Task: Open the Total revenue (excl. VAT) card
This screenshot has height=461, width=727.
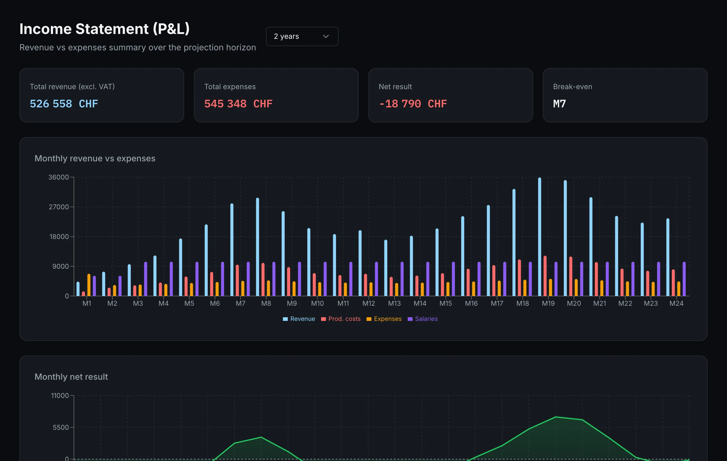Action: click(x=102, y=95)
